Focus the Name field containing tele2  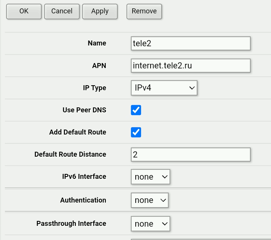coord(191,44)
